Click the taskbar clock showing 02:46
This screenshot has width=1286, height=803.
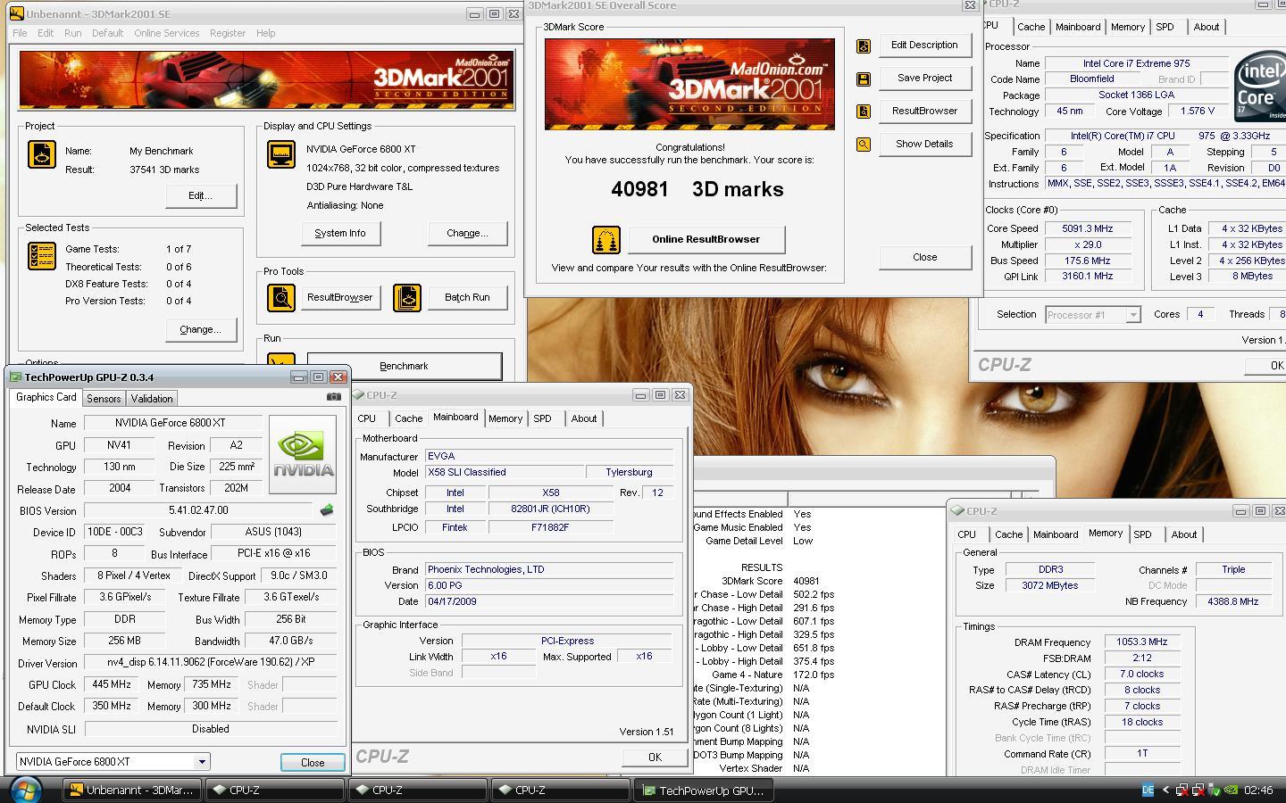1258,791
